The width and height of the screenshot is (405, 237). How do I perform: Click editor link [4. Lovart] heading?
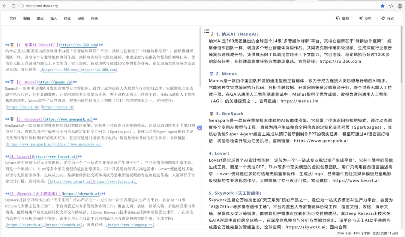[20, 156]
